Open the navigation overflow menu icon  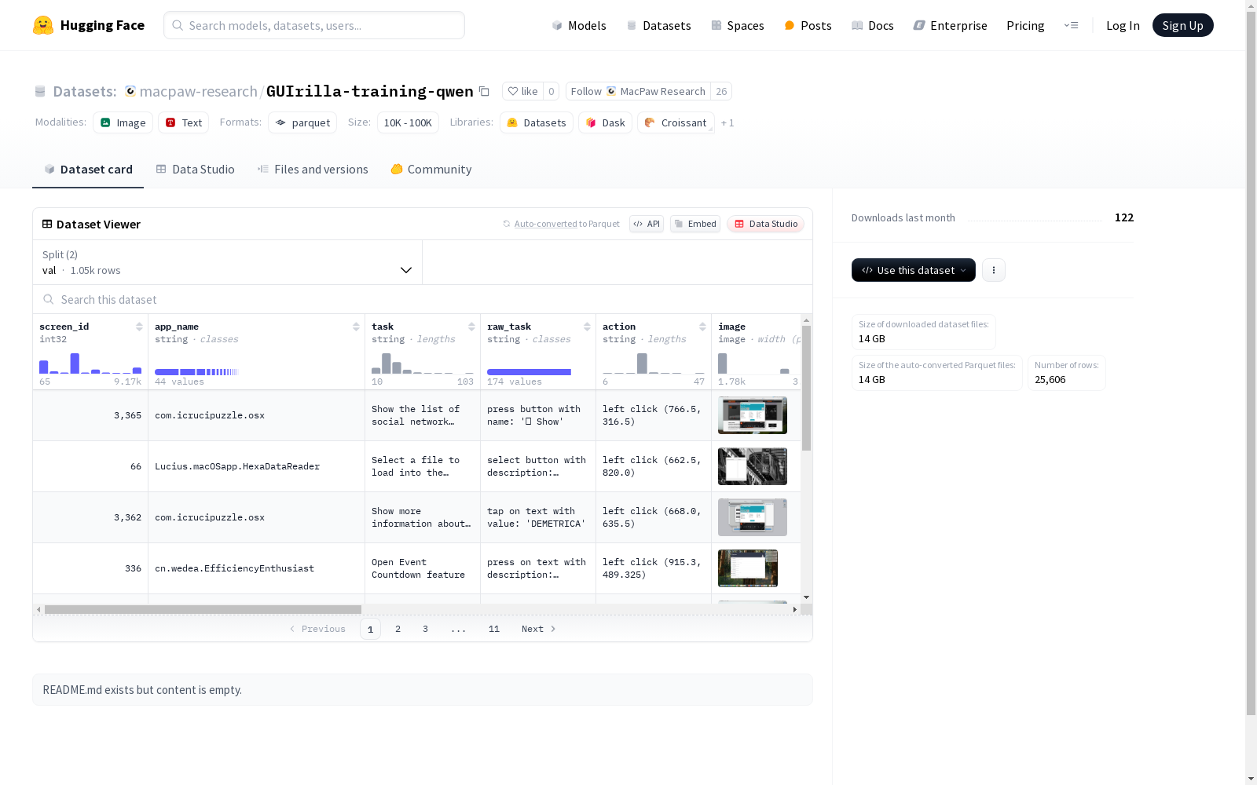[1071, 25]
